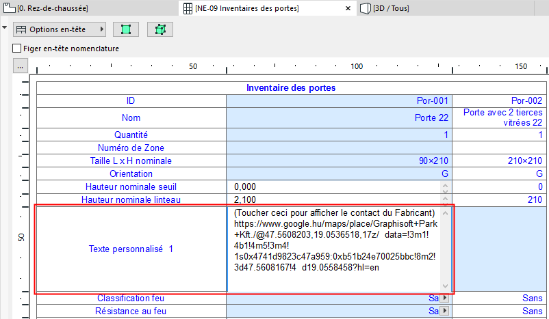Select the Classification feu label cell
Image resolution: width=549 pixels, height=319 pixels.
click(x=131, y=298)
